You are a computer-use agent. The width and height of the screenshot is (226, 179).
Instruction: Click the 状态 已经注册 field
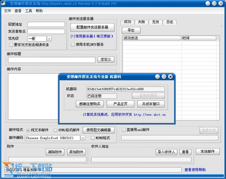click(102, 96)
